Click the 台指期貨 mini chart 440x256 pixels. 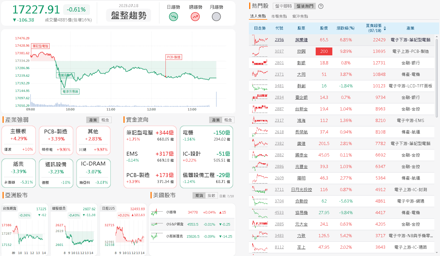[x=25, y=230]
